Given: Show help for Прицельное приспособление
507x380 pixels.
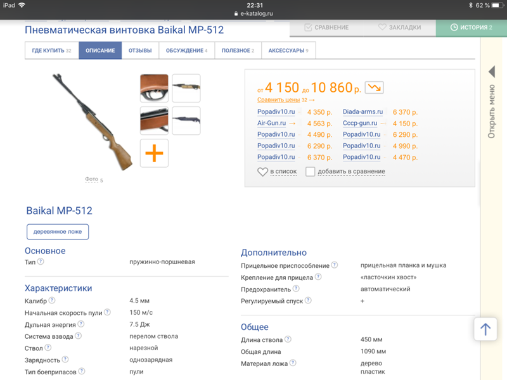Looking at the screenshot, I should tap(335, 265).
